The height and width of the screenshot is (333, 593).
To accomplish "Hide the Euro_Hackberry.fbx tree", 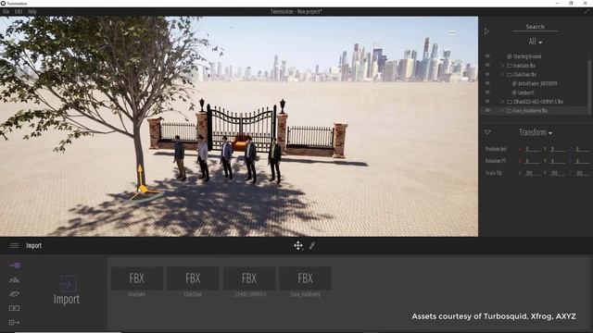I will (487, 110).
